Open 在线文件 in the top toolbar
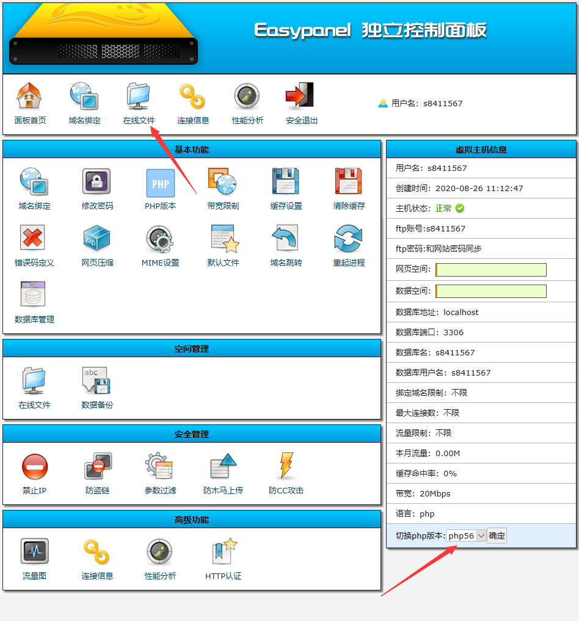Image resolution: width=579 pixels, height=621 pixels. tap(138, 95)
